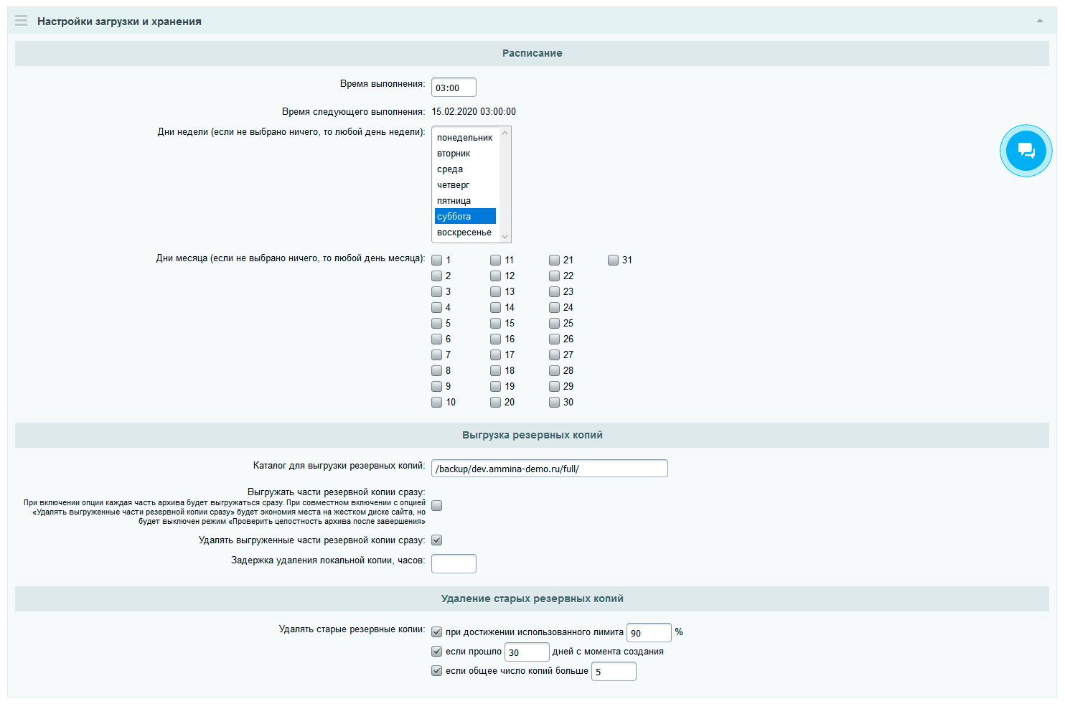The width and height of the screenshot is (1065, 704).
Task: Check day of month 23
Action: tap(554, 291)
